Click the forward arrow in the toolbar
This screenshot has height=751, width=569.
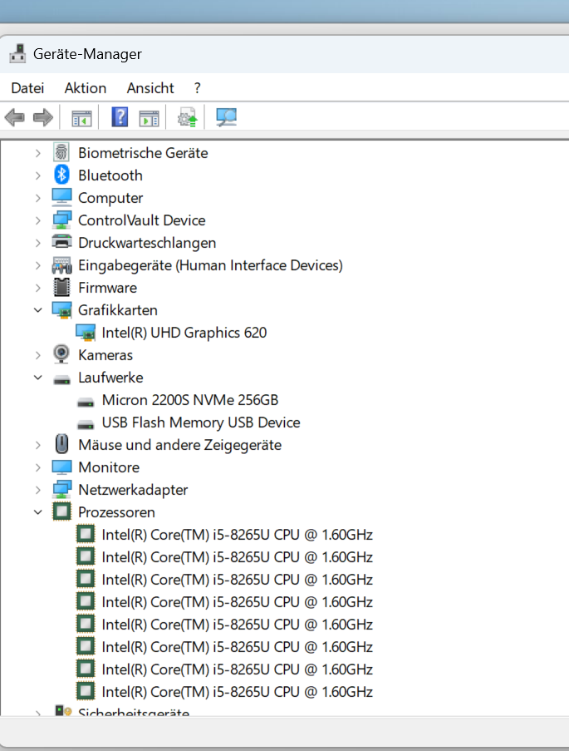pyautogui.click(x=43, y=117)
